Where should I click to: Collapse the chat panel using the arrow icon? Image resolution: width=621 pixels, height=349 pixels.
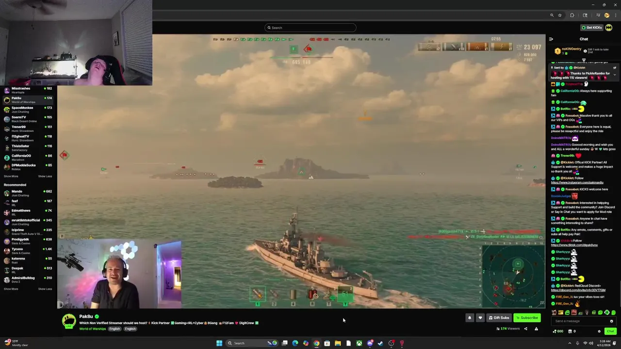(x=551, y=39)
